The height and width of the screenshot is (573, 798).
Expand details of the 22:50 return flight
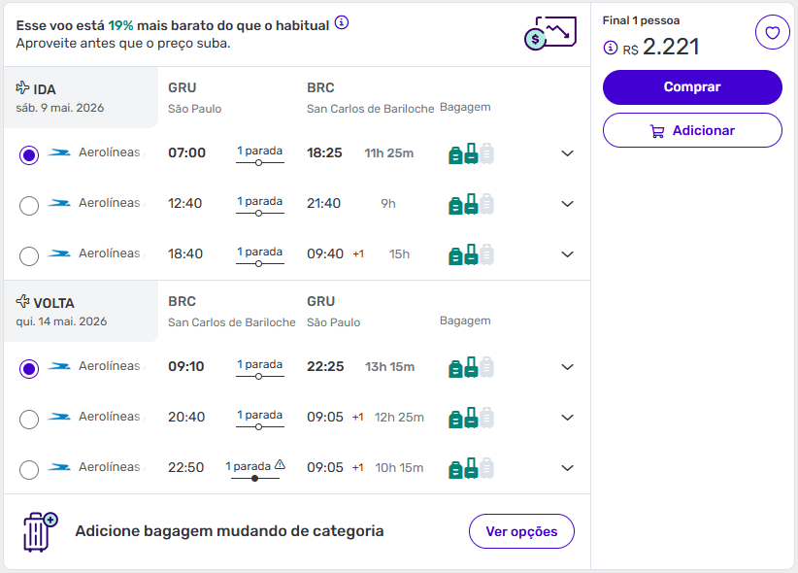click(x=568, y=468)
